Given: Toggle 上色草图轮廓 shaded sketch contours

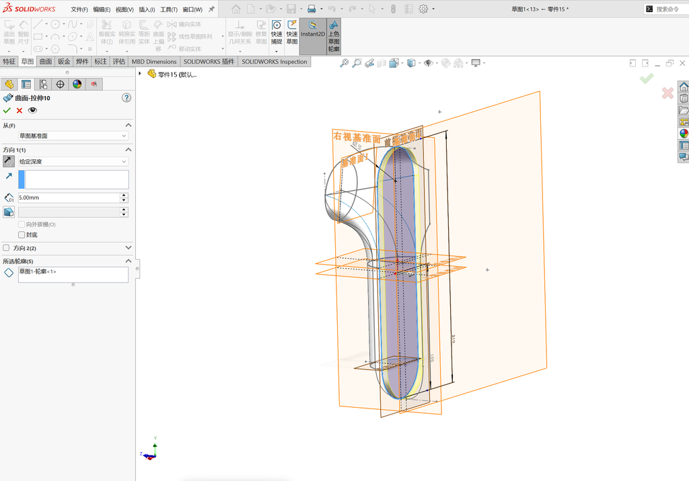Looking at the screenshot, I should (x=334, y=36).
